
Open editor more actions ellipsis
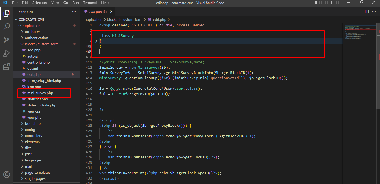374,12
